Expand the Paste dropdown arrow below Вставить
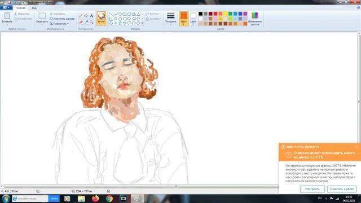361x203 pixels. point(7,24)
